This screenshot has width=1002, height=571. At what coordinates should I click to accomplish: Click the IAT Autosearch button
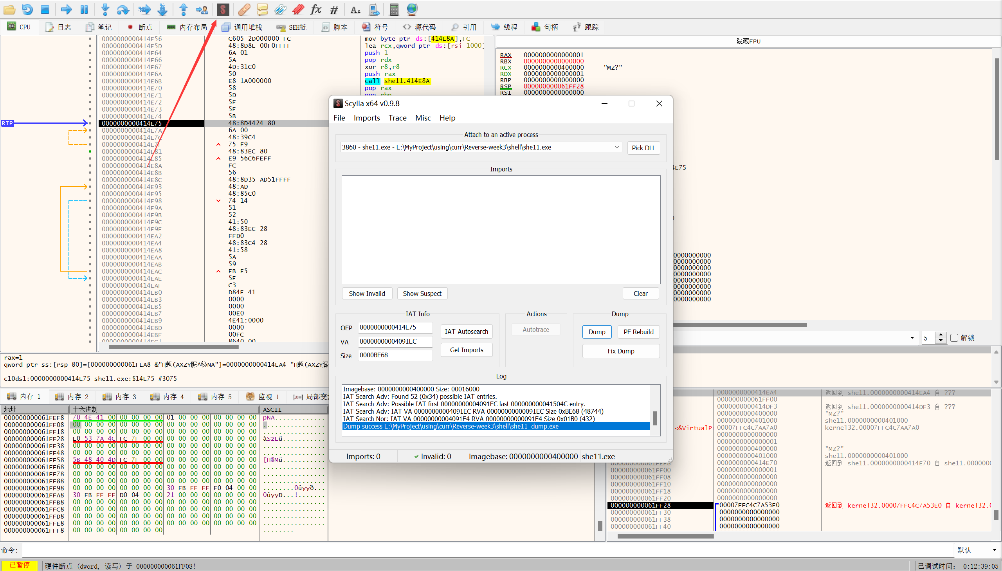point(466,331)
